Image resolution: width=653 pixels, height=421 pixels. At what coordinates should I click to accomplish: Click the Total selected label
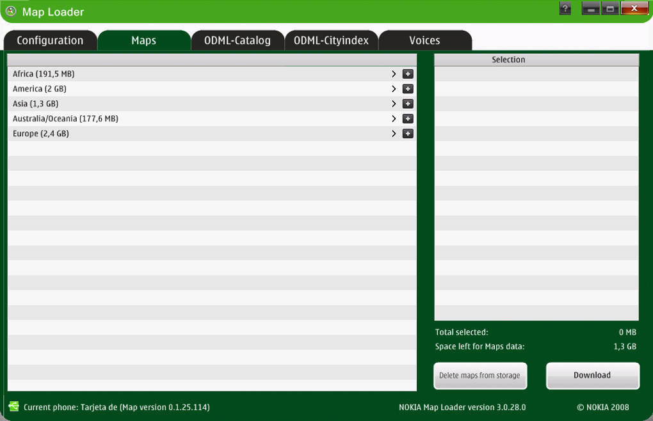[x=462, y=333]
